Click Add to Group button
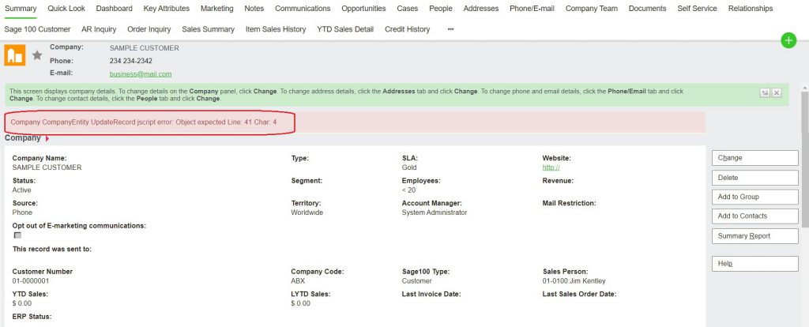809x327 pixels. click(x=754, y=197)
